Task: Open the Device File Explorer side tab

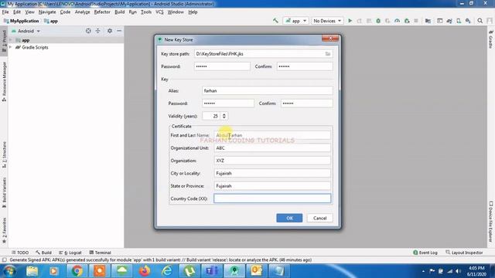Action: (491, 221)
